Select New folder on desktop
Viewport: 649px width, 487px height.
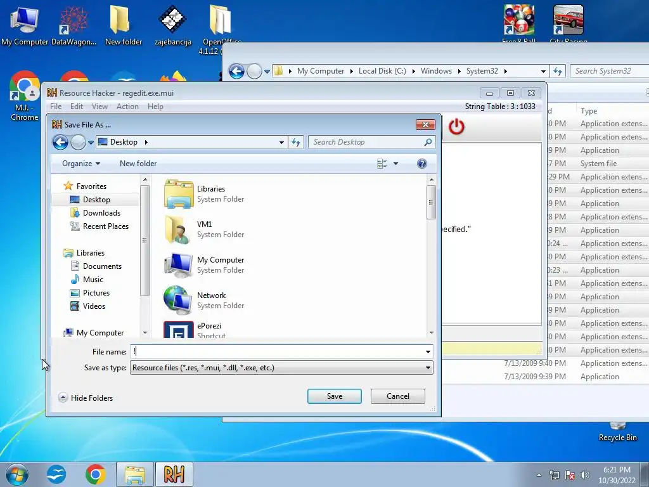pos(124,25)
